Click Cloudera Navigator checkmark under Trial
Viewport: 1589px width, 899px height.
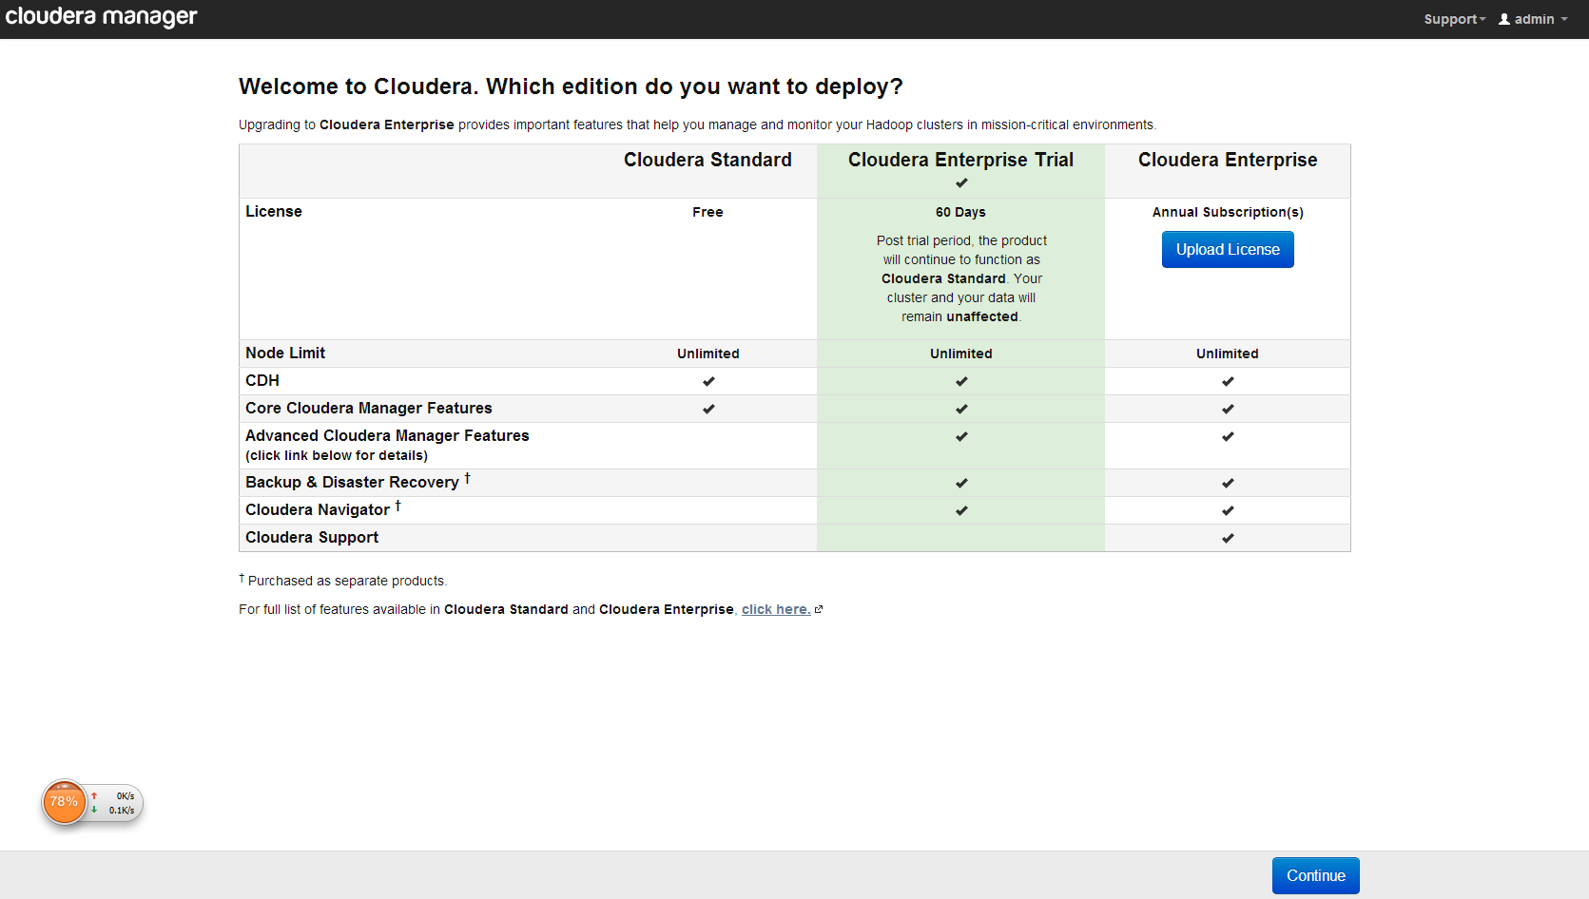(961, 510)
